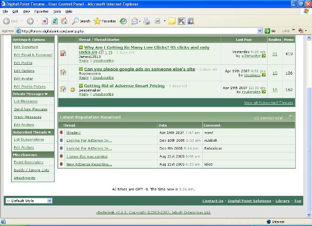Go to last post by mopiness arrow
Screen dimensions: 312x226
point(264,75)
